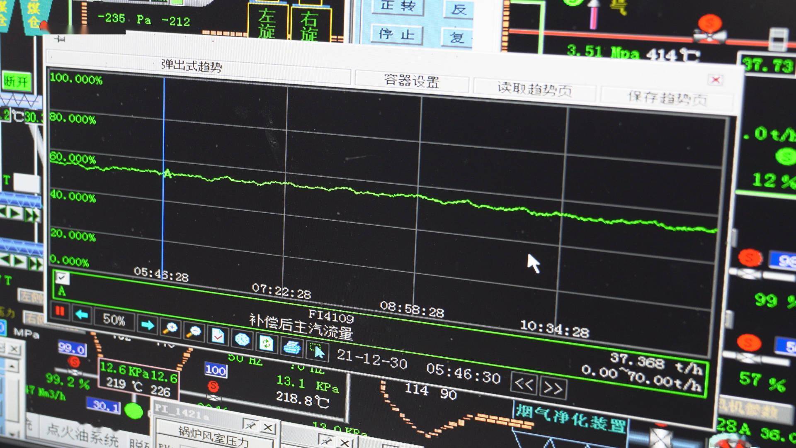Open the document checkmark icon

click(218, 335)
